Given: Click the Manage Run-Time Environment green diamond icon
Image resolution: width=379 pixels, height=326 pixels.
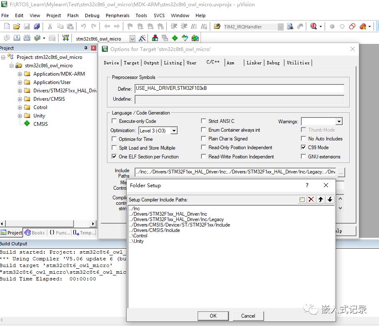Looking at the screenshot, I should [175, 38].
